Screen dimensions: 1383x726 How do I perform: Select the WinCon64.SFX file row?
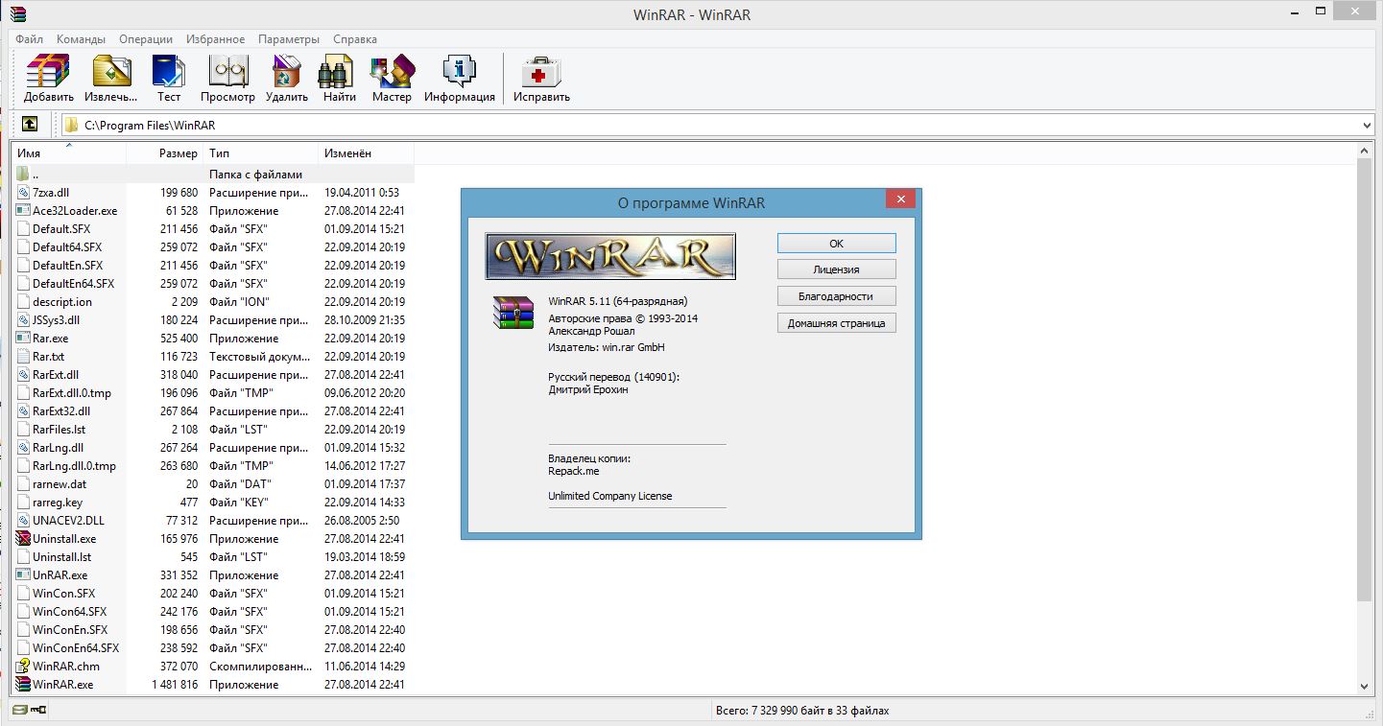pos(213,612)
